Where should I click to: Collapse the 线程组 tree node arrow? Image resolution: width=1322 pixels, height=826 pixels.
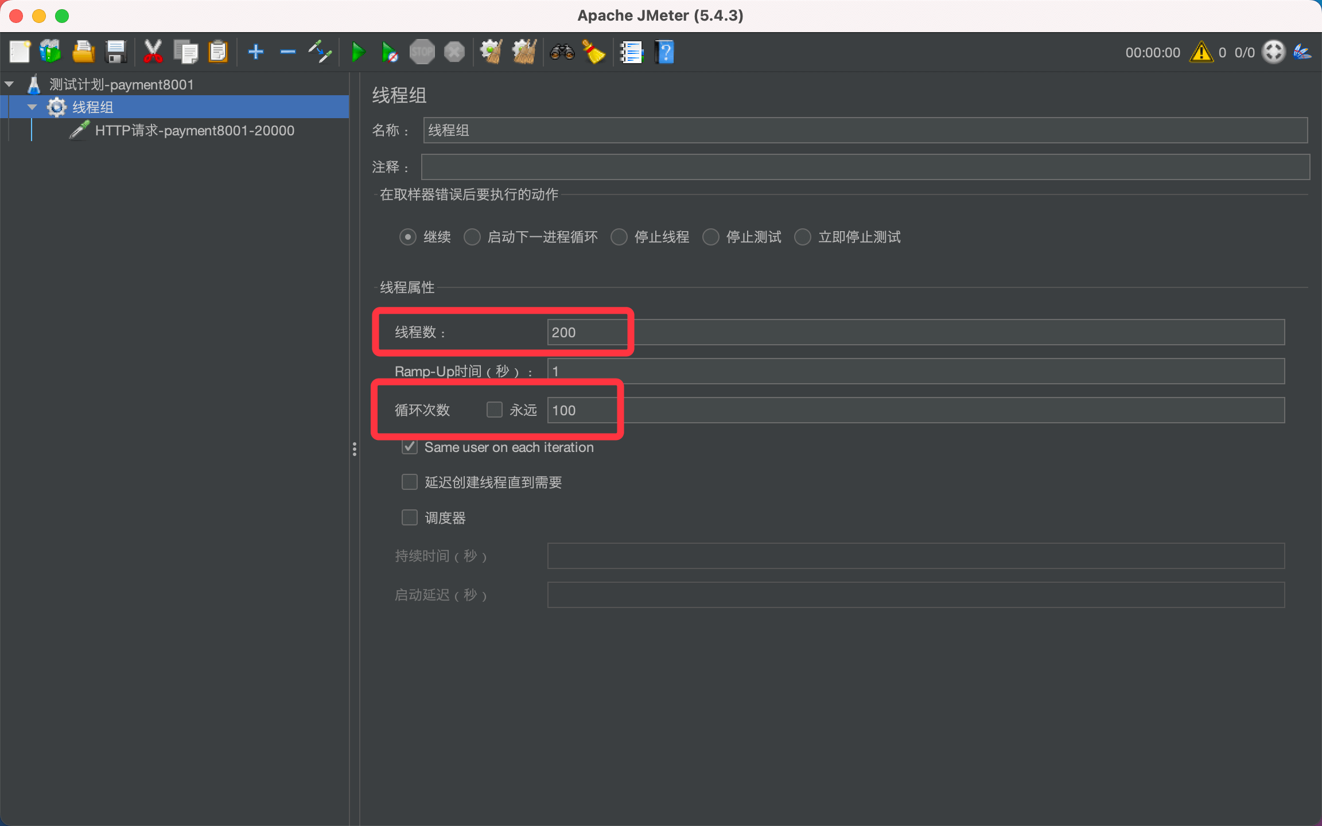click(32, 107)
